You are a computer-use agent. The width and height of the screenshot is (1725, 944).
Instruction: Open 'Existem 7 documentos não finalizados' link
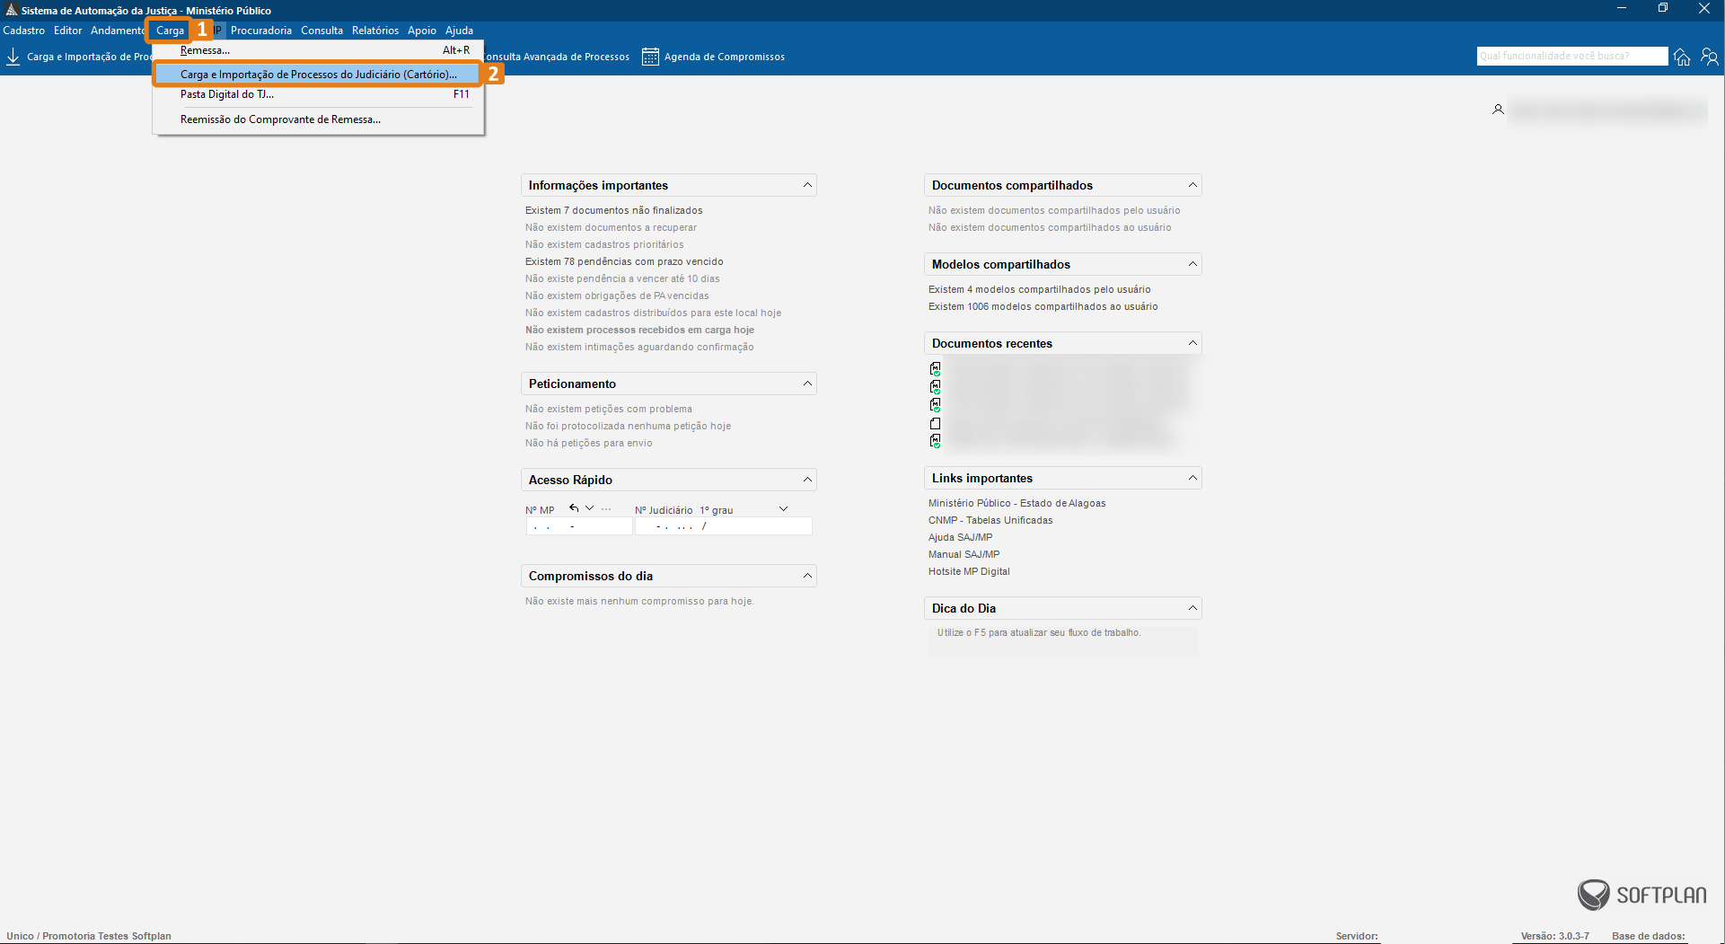[614, 210]
